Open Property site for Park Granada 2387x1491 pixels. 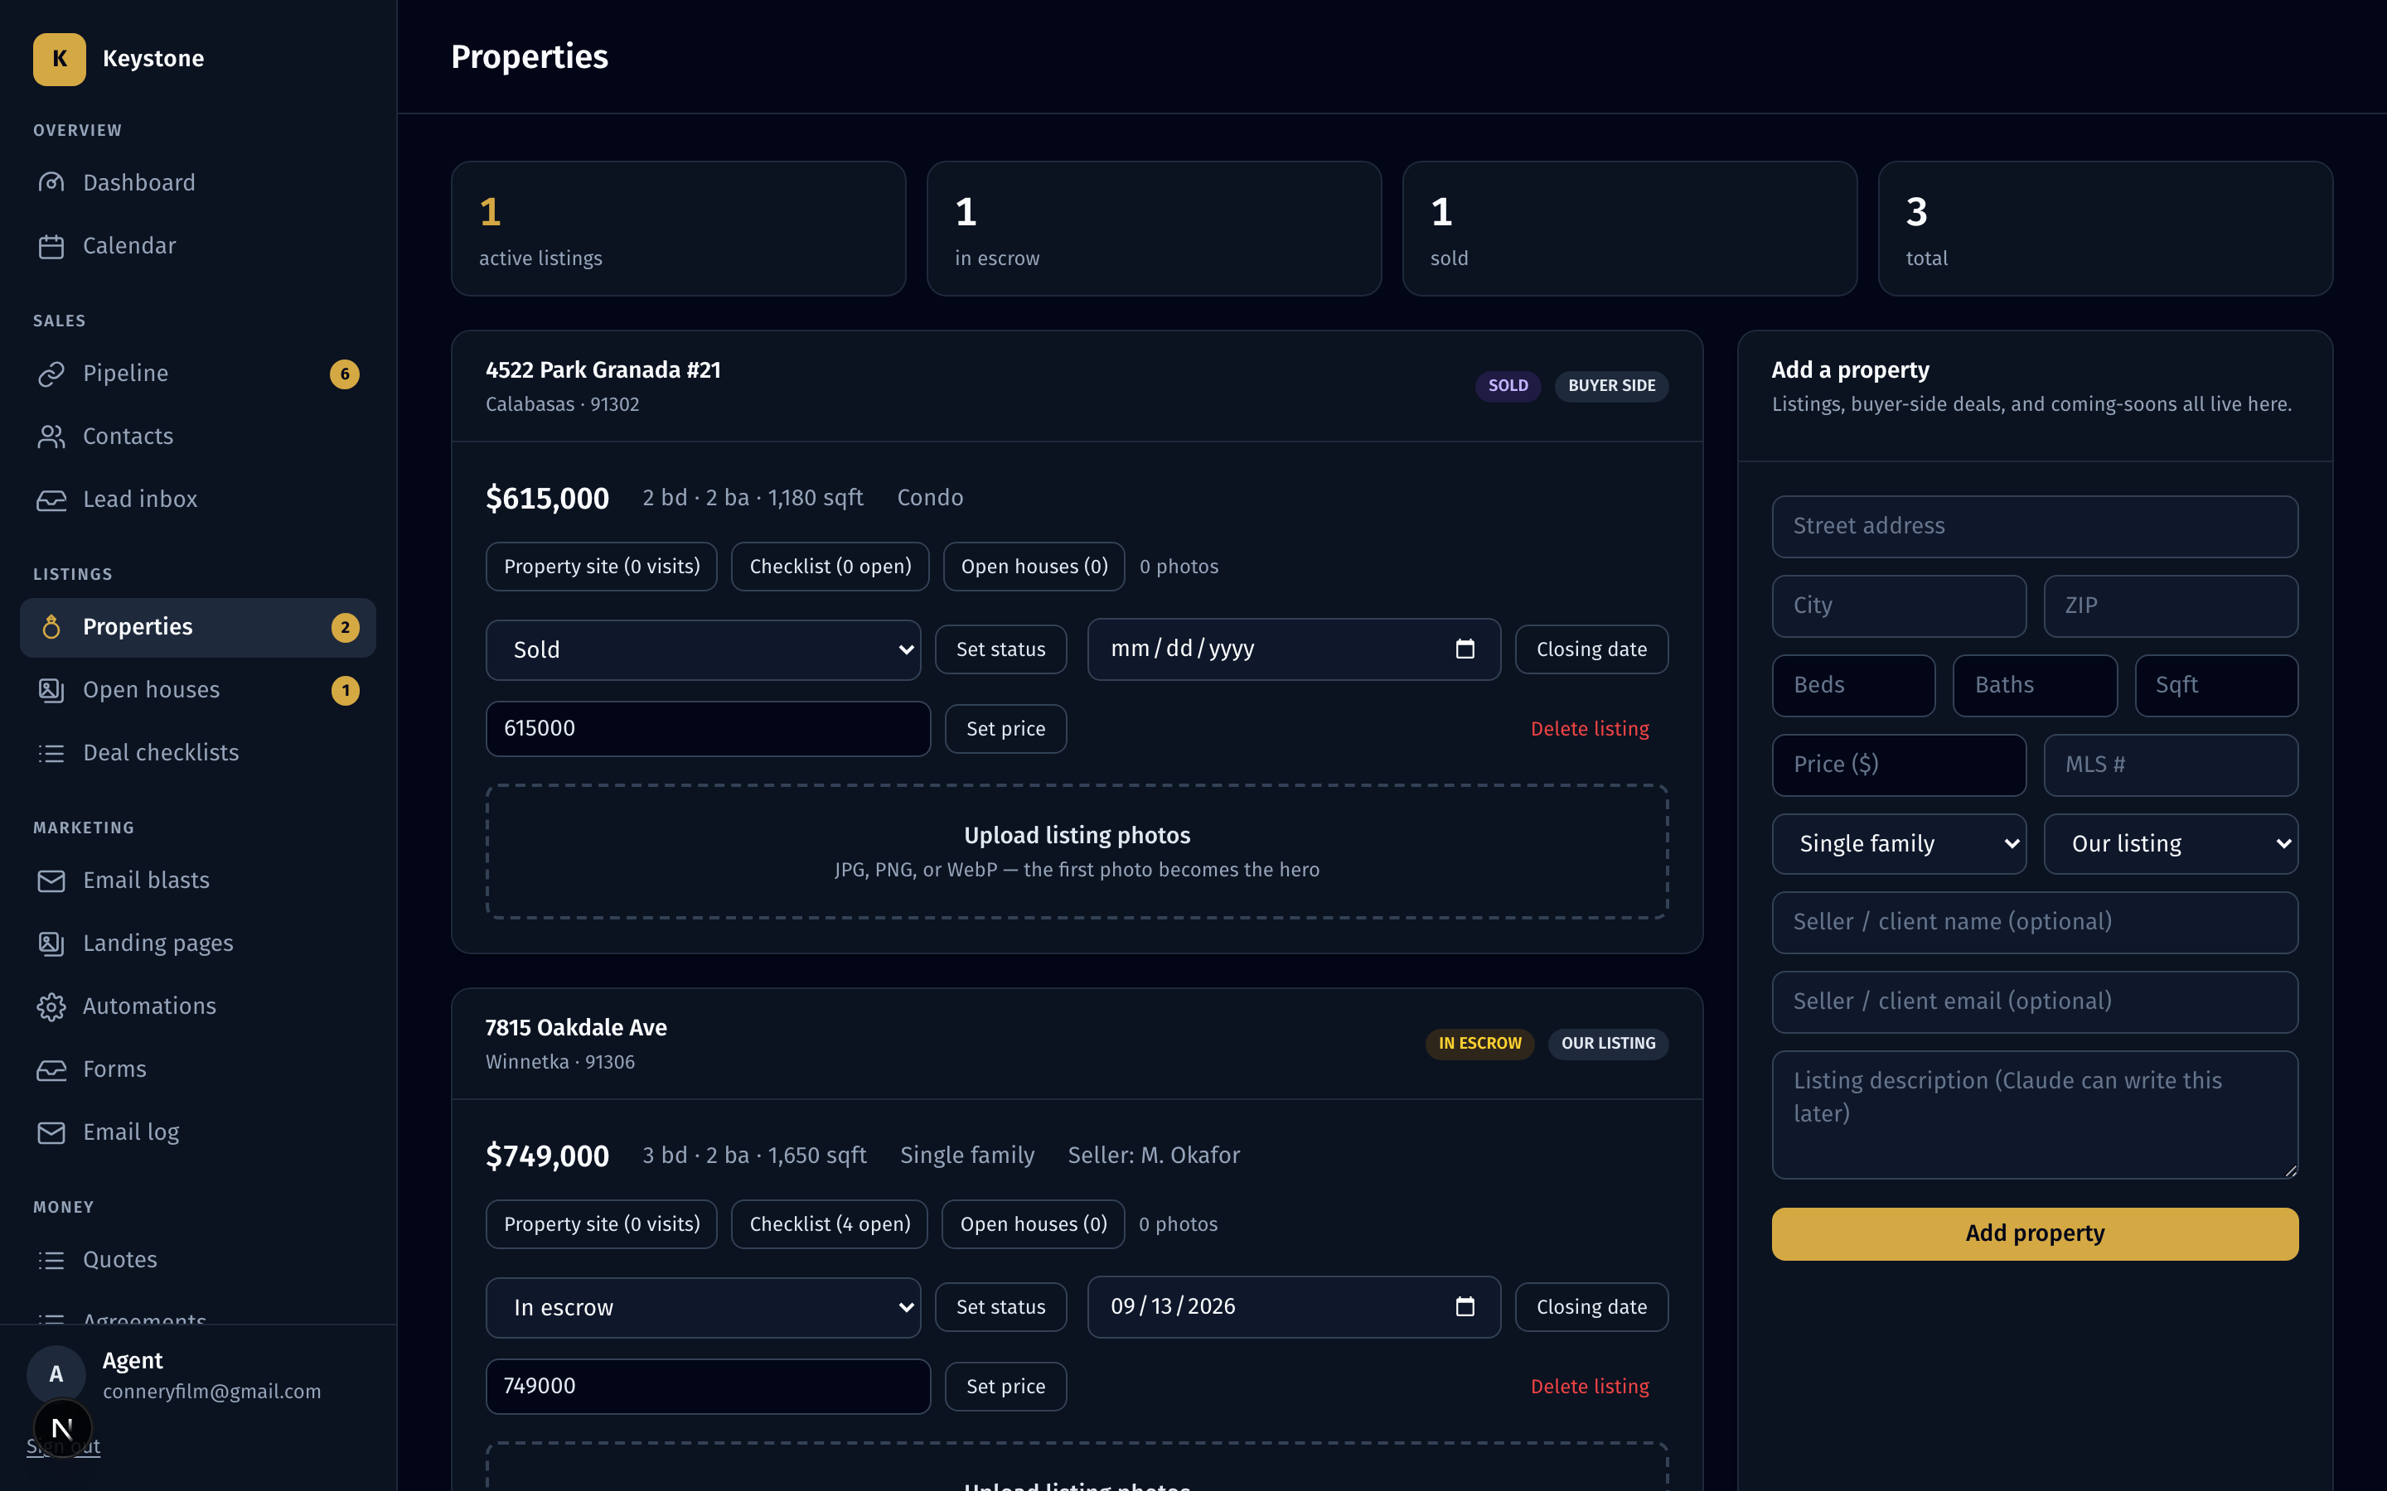pyautogui.click(x=602, y=567)
